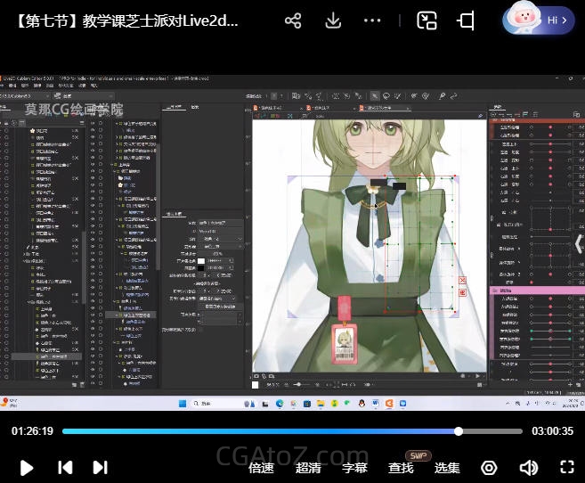Click the video progress bar slider handle
Viewport: 585px width, 483px height.
pyautogui.click(x=459, y=431)
